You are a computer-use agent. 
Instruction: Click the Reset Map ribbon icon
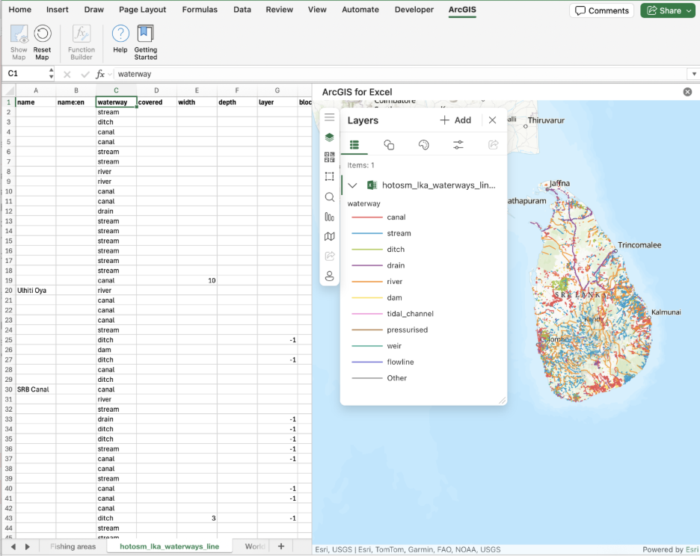pyautogui.click(x=43, y=42)
